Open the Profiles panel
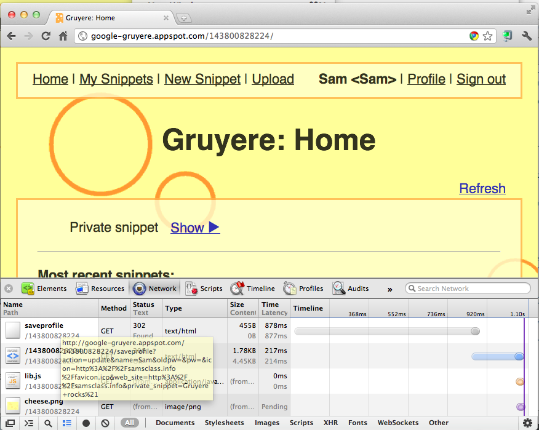The width and height of the screenshot is (539, 430). click(x=303, y=289)
